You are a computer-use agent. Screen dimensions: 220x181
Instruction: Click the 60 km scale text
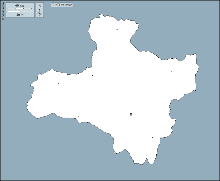pos(20,5)
